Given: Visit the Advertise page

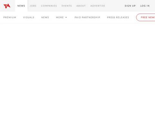Looking at the screenshot, I should point(98,6).
